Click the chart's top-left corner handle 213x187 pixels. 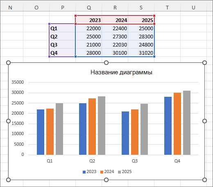(8, 62)
